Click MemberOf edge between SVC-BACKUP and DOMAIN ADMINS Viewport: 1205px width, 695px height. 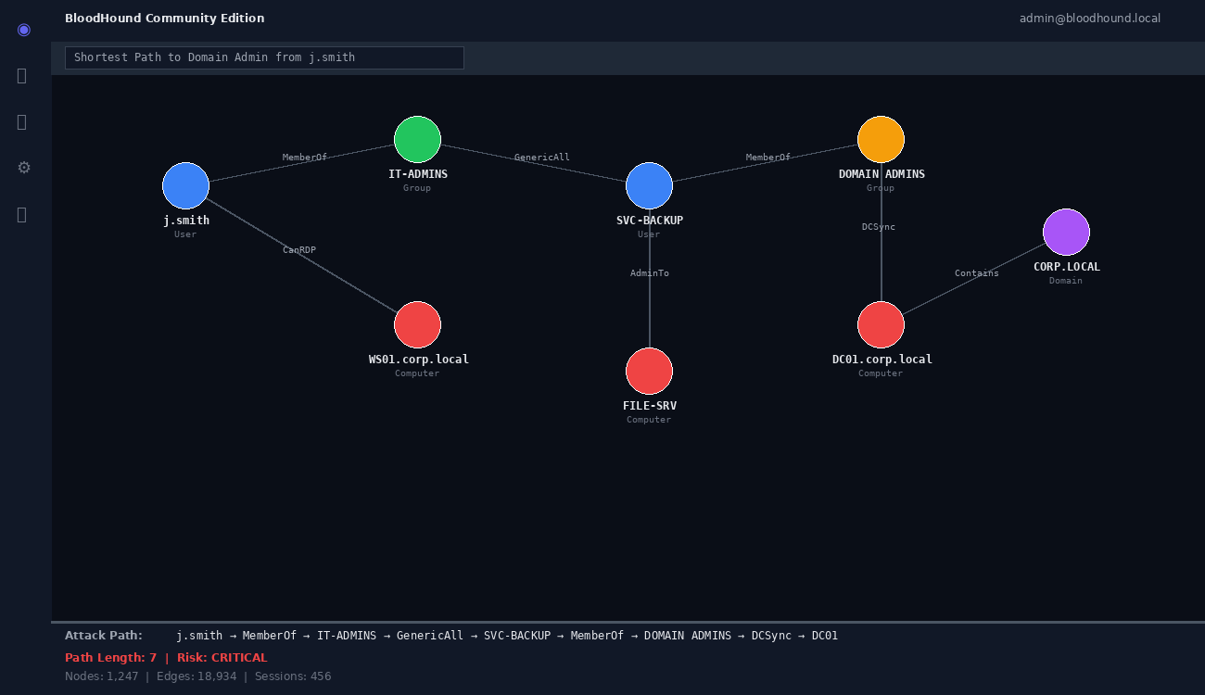coord(768,158)
